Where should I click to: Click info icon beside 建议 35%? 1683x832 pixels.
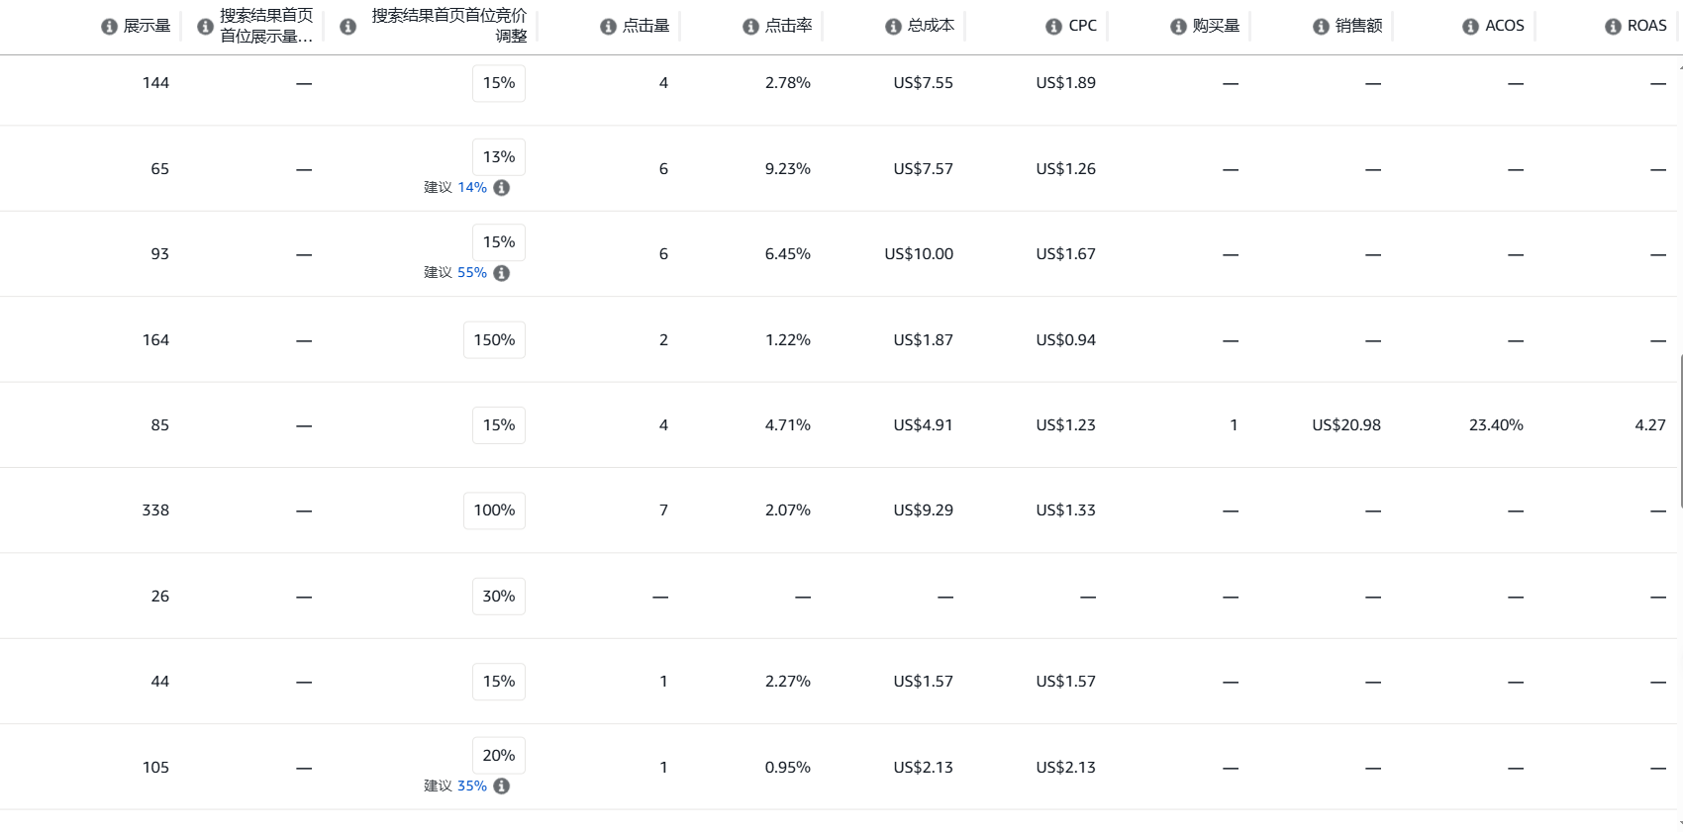[502, 786]
